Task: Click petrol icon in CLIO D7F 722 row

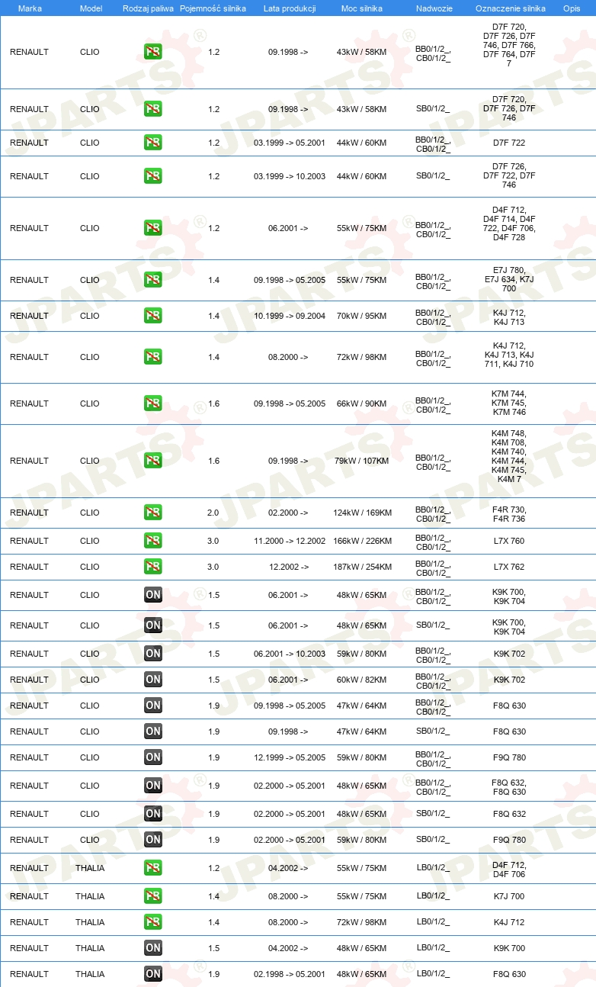Action: (153, 143)
